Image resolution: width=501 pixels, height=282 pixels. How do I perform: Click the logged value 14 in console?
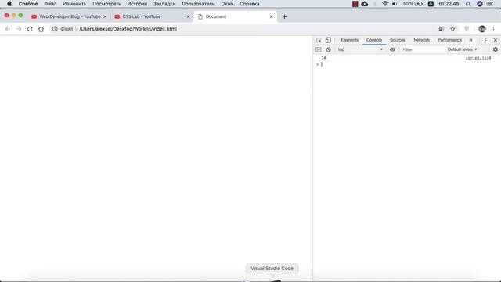point(323,58)
